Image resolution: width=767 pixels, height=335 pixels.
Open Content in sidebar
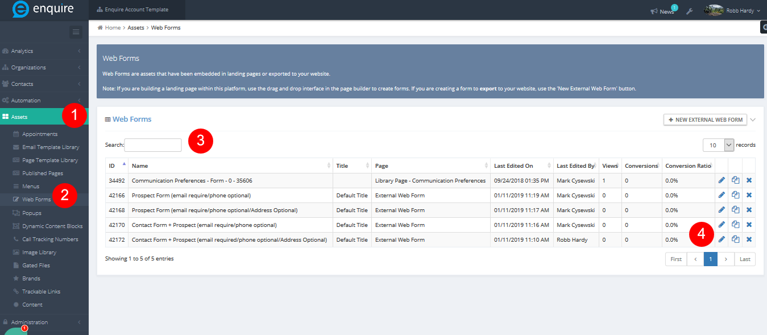[32, 305]
